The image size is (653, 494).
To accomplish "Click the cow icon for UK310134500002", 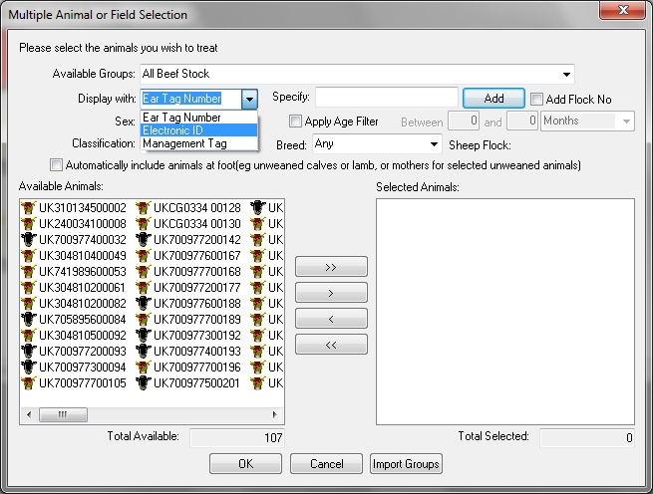I will point(28,207).
